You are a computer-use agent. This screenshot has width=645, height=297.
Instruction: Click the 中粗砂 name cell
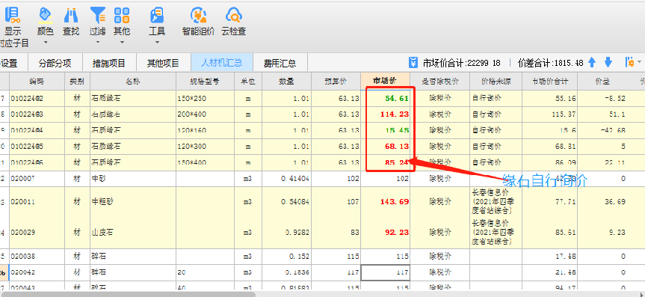pos(133,202)
